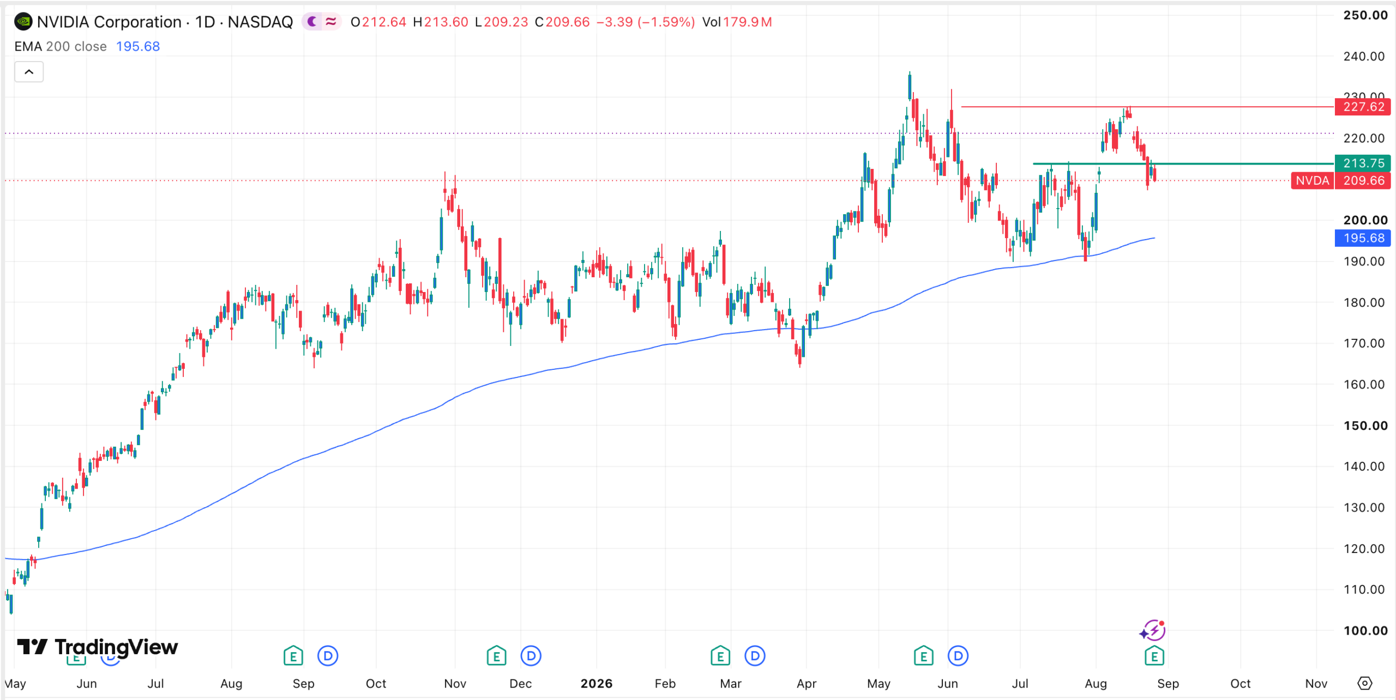Click the 120.00 price scale label
This screenshot has height=700, width=1396.
[1364, 549]
